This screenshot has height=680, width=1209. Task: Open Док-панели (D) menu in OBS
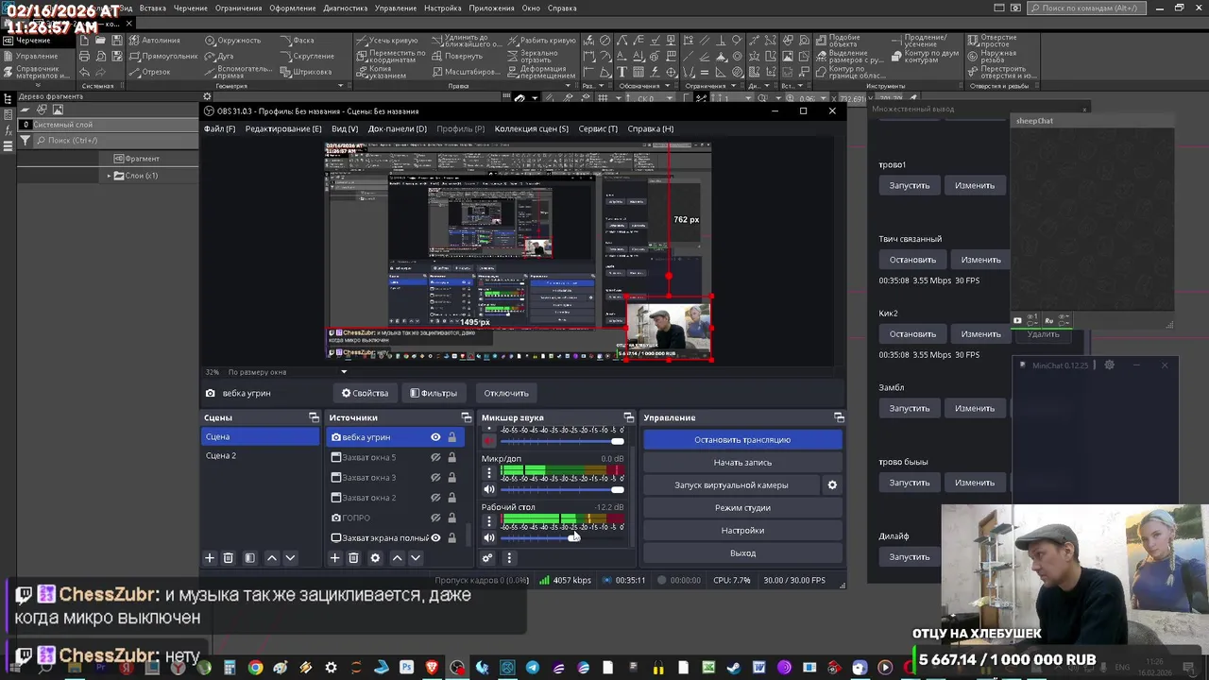tap(398, 128)
